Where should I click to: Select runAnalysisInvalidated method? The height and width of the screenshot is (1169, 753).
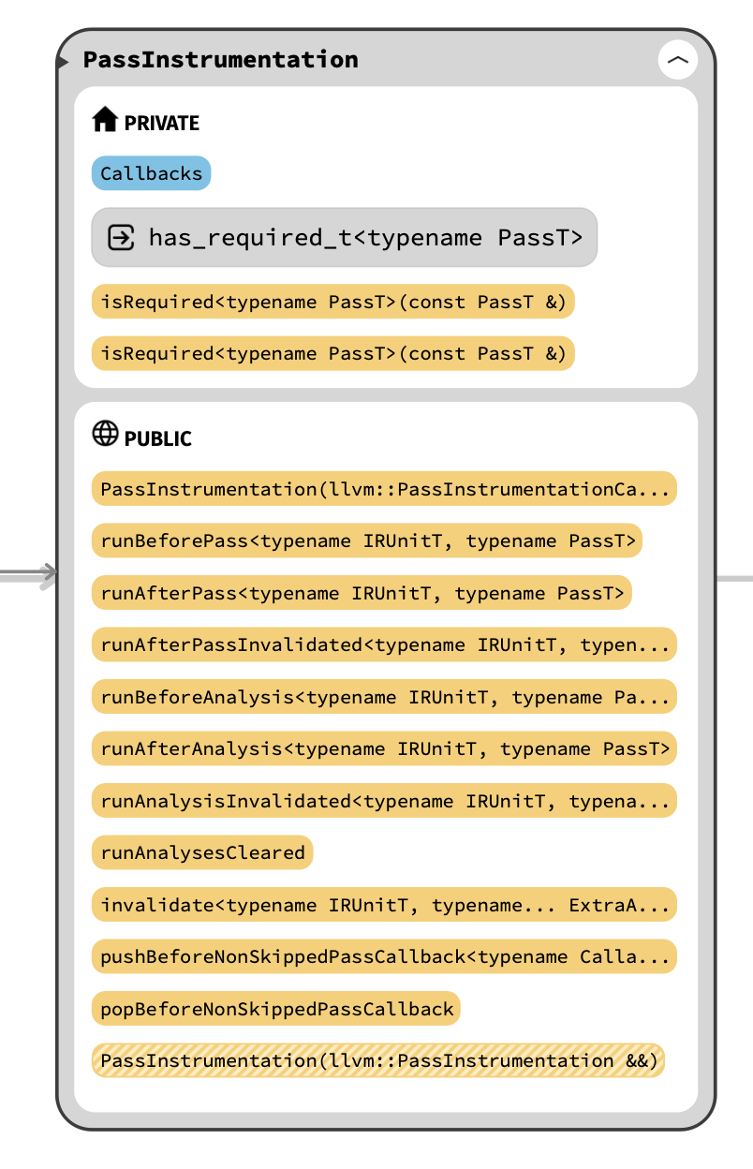[384, 801]
